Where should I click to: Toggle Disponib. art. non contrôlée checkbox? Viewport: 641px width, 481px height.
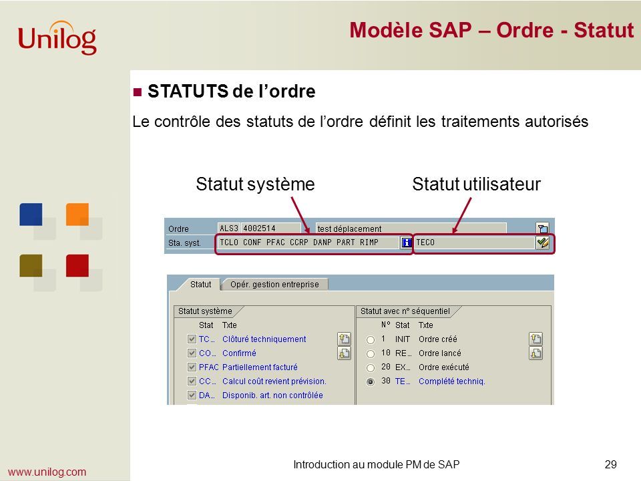click(192, 395)
